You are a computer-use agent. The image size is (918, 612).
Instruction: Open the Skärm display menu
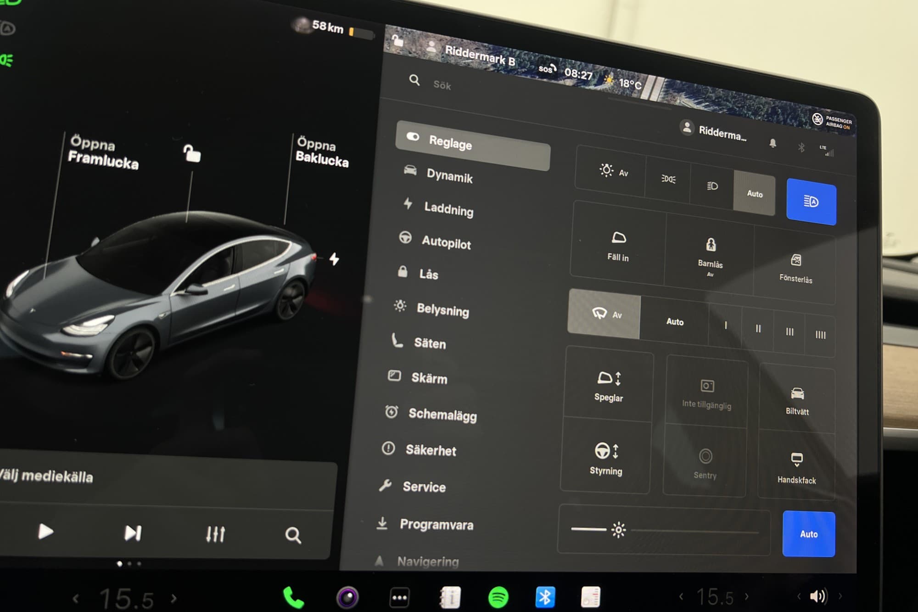tap(417, 377)
